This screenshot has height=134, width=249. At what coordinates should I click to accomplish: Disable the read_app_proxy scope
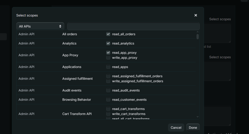108,52
